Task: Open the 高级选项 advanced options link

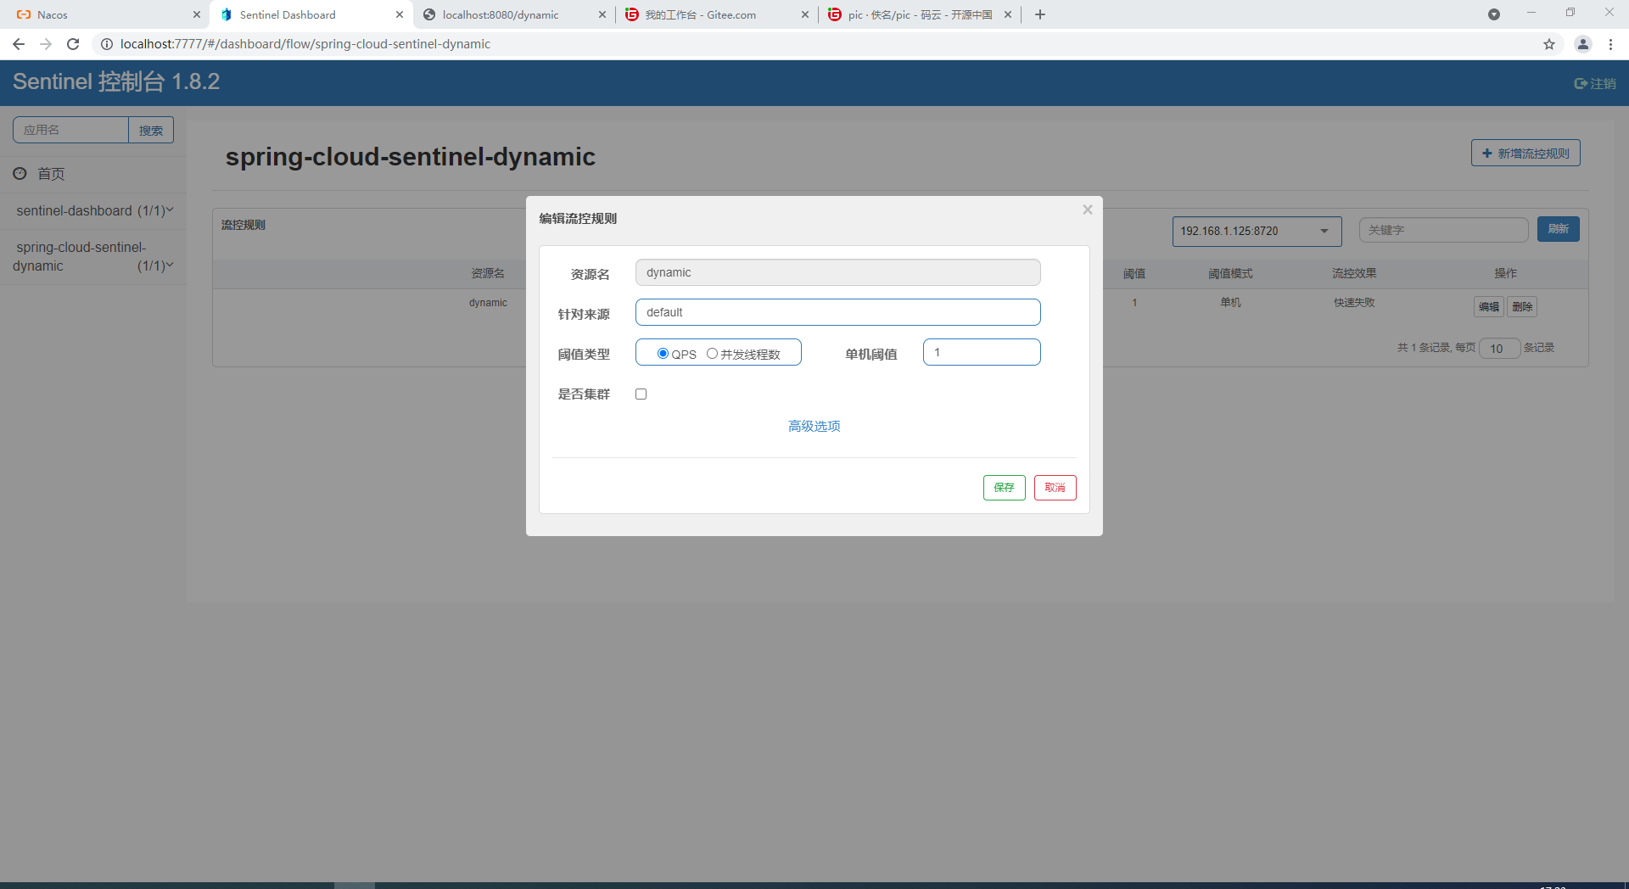Action: pos(814,426)
